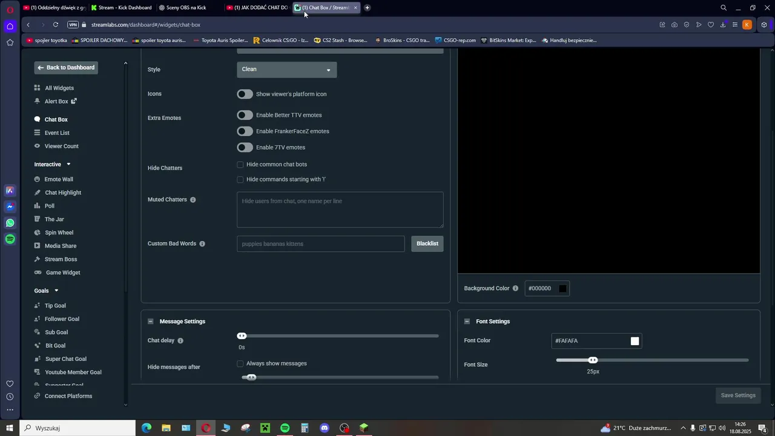Reload the Streamlabs page

(x=56, y=25)
